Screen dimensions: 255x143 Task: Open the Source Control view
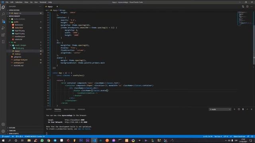click(3, 21)
